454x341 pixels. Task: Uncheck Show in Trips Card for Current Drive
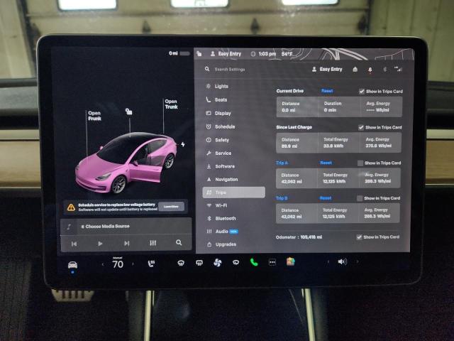point(362,92)
